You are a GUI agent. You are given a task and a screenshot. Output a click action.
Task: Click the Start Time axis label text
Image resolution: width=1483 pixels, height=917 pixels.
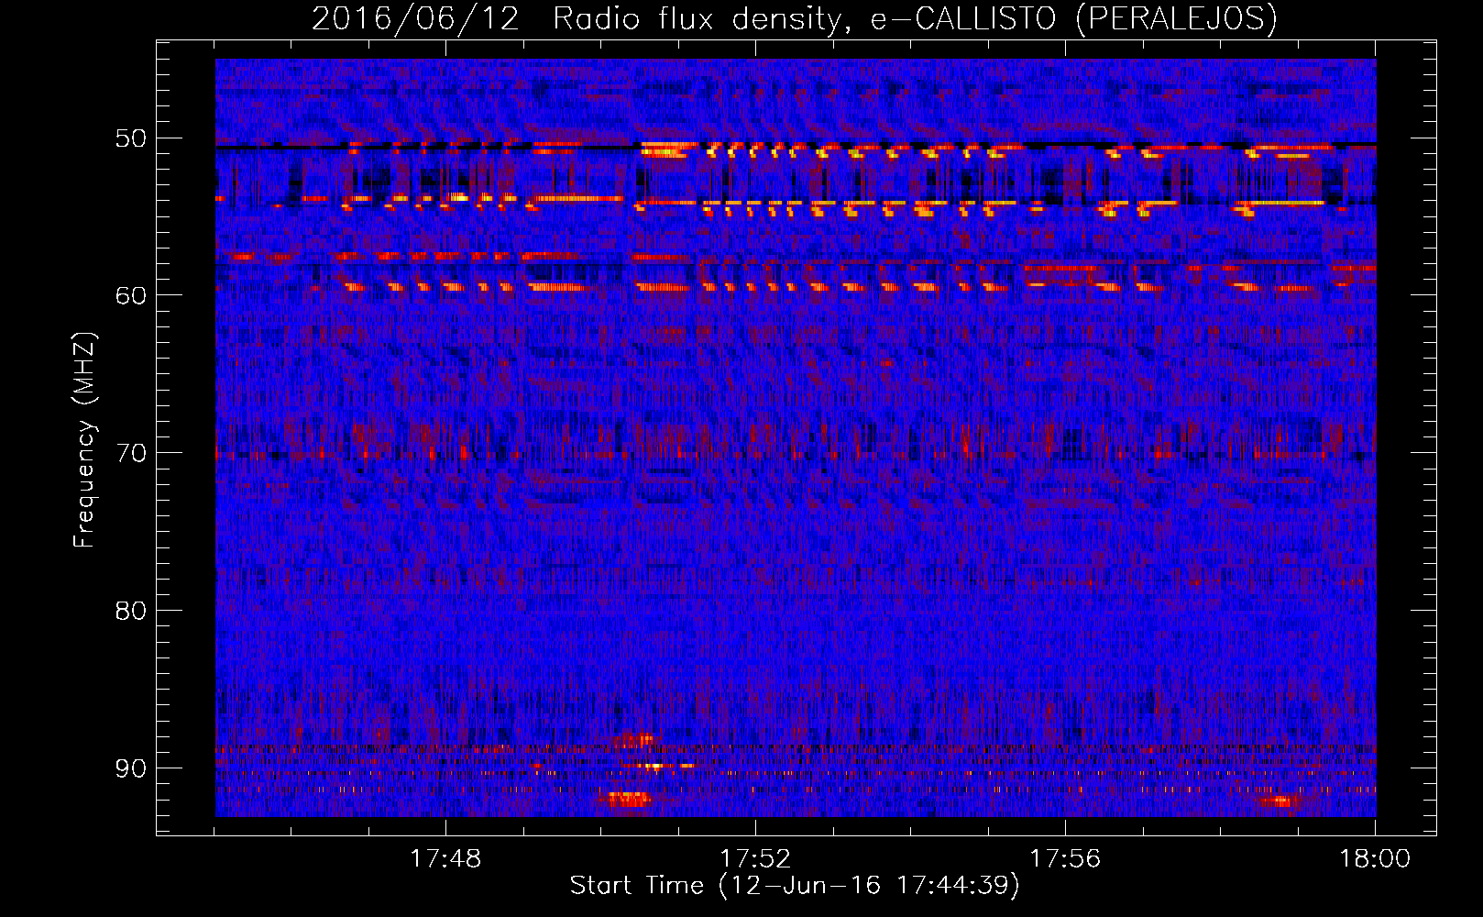(x=794, y=886)
